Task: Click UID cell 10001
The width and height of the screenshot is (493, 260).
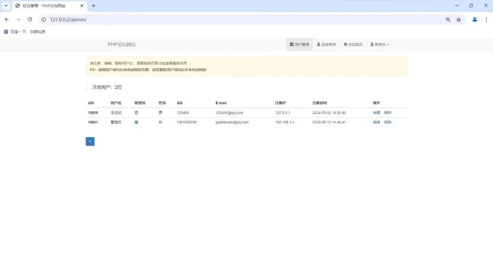Action: 93,122
